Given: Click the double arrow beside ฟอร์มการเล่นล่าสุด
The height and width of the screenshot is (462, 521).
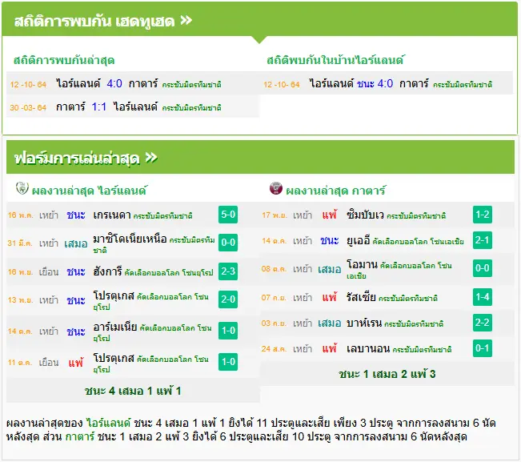Looking at the screenshot, I should (151, 158).
